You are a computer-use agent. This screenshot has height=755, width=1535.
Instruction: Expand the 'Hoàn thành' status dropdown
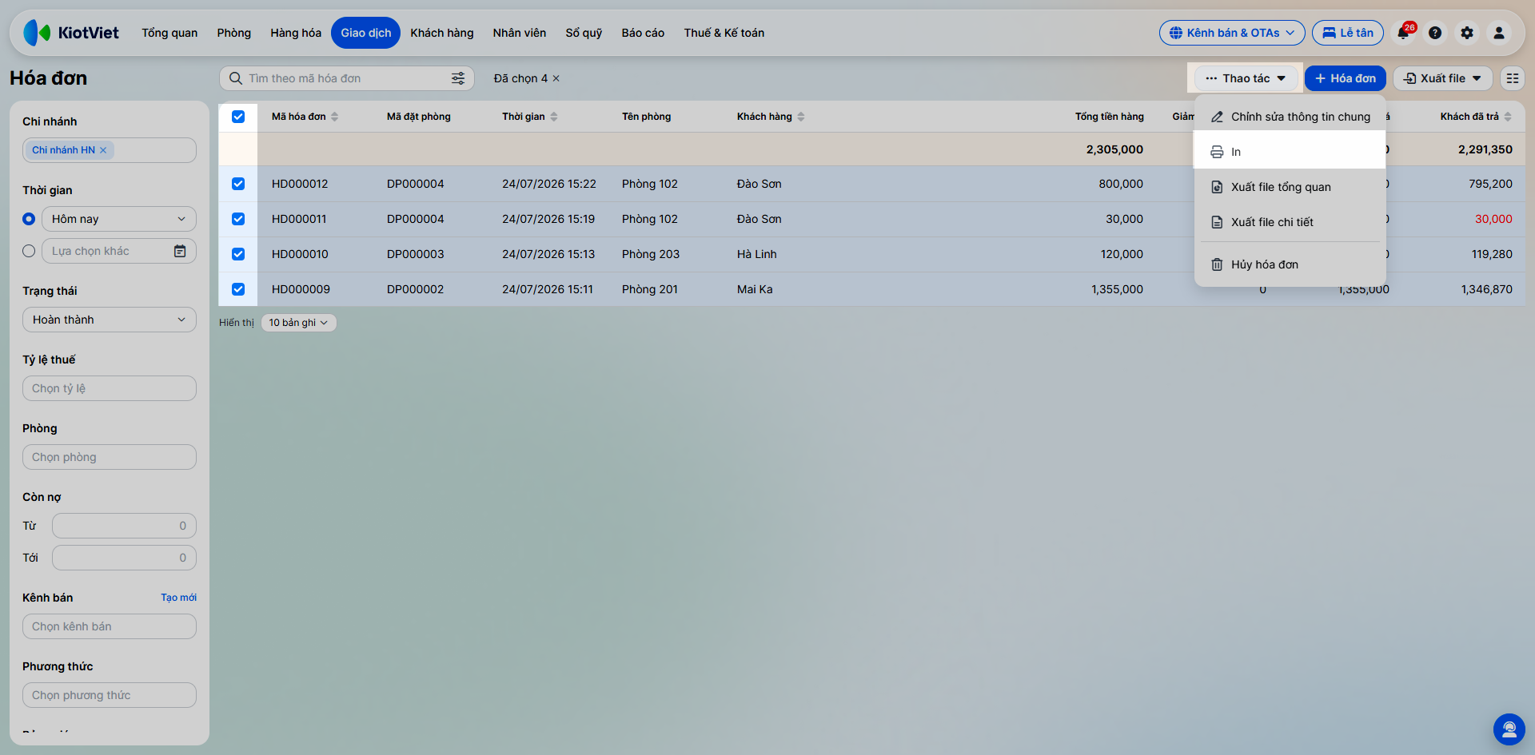110,320
